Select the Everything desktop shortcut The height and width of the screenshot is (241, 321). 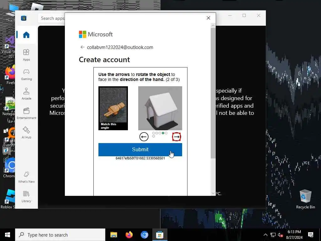pos(9,137)
